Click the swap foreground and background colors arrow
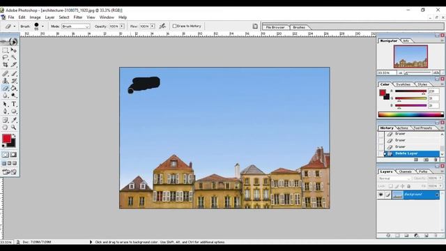Screen dimensions: 446x251 point(14,136)
